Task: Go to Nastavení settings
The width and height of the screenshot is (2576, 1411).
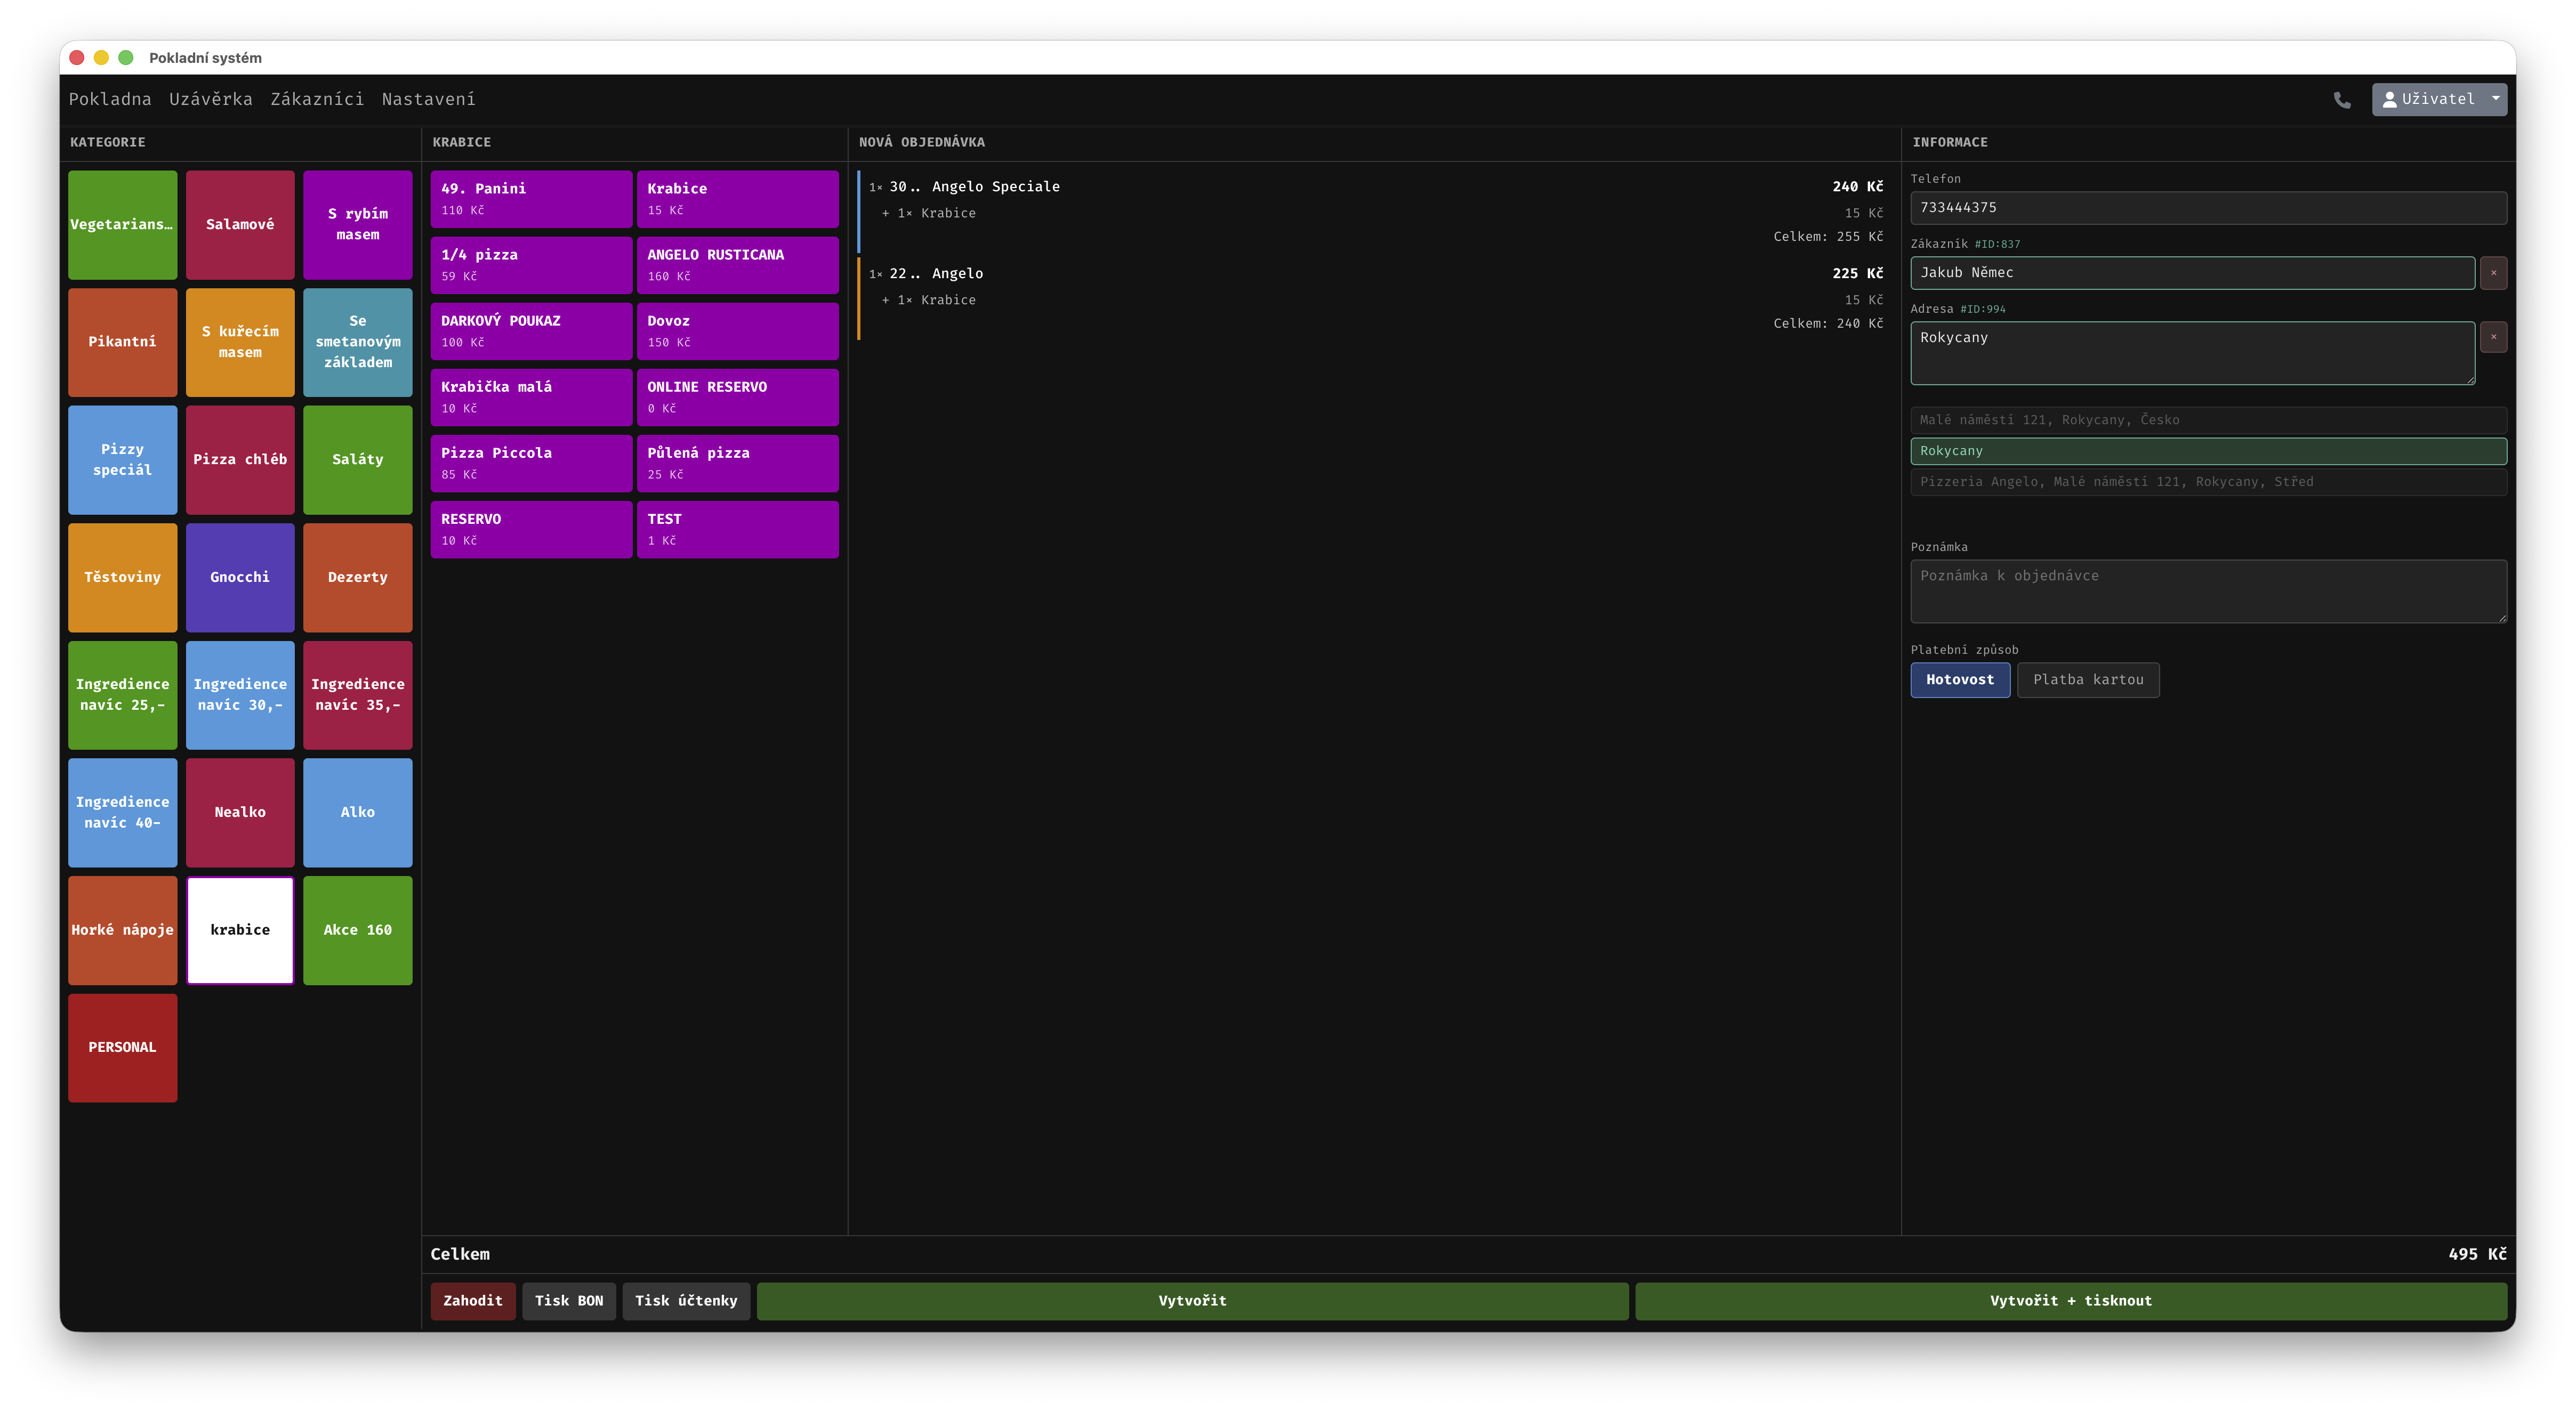Action: (x=428, y=99)
